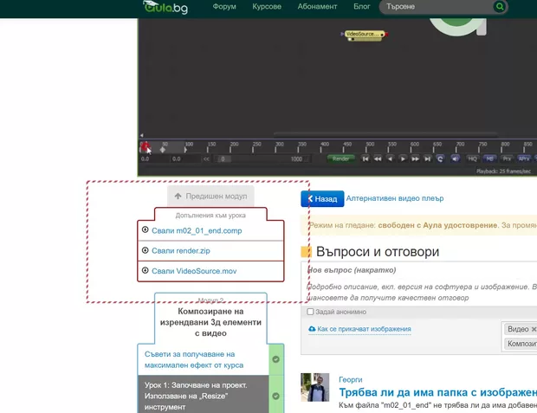Open Как се прикачват изображения link
This screenshot has width=537, height=413.
364,329
